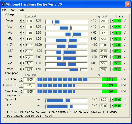Image resolution: width=132 pixels, height=124 pixels.
Task: Decrease Vcore low limit with left arrow
Action: click(x=20, y=21)
